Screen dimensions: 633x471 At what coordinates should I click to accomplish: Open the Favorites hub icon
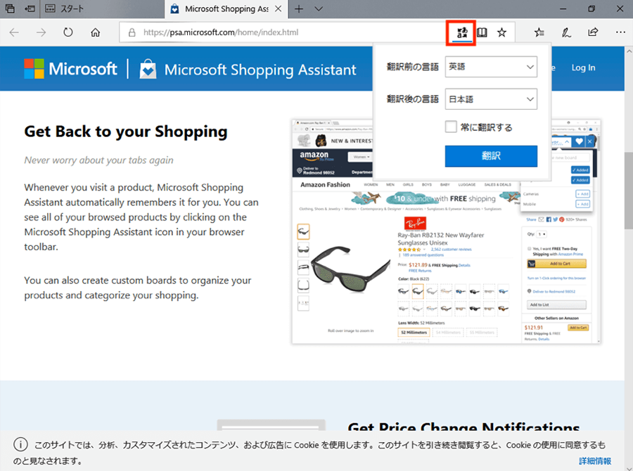pyautogui.click(x=539, y=33)
